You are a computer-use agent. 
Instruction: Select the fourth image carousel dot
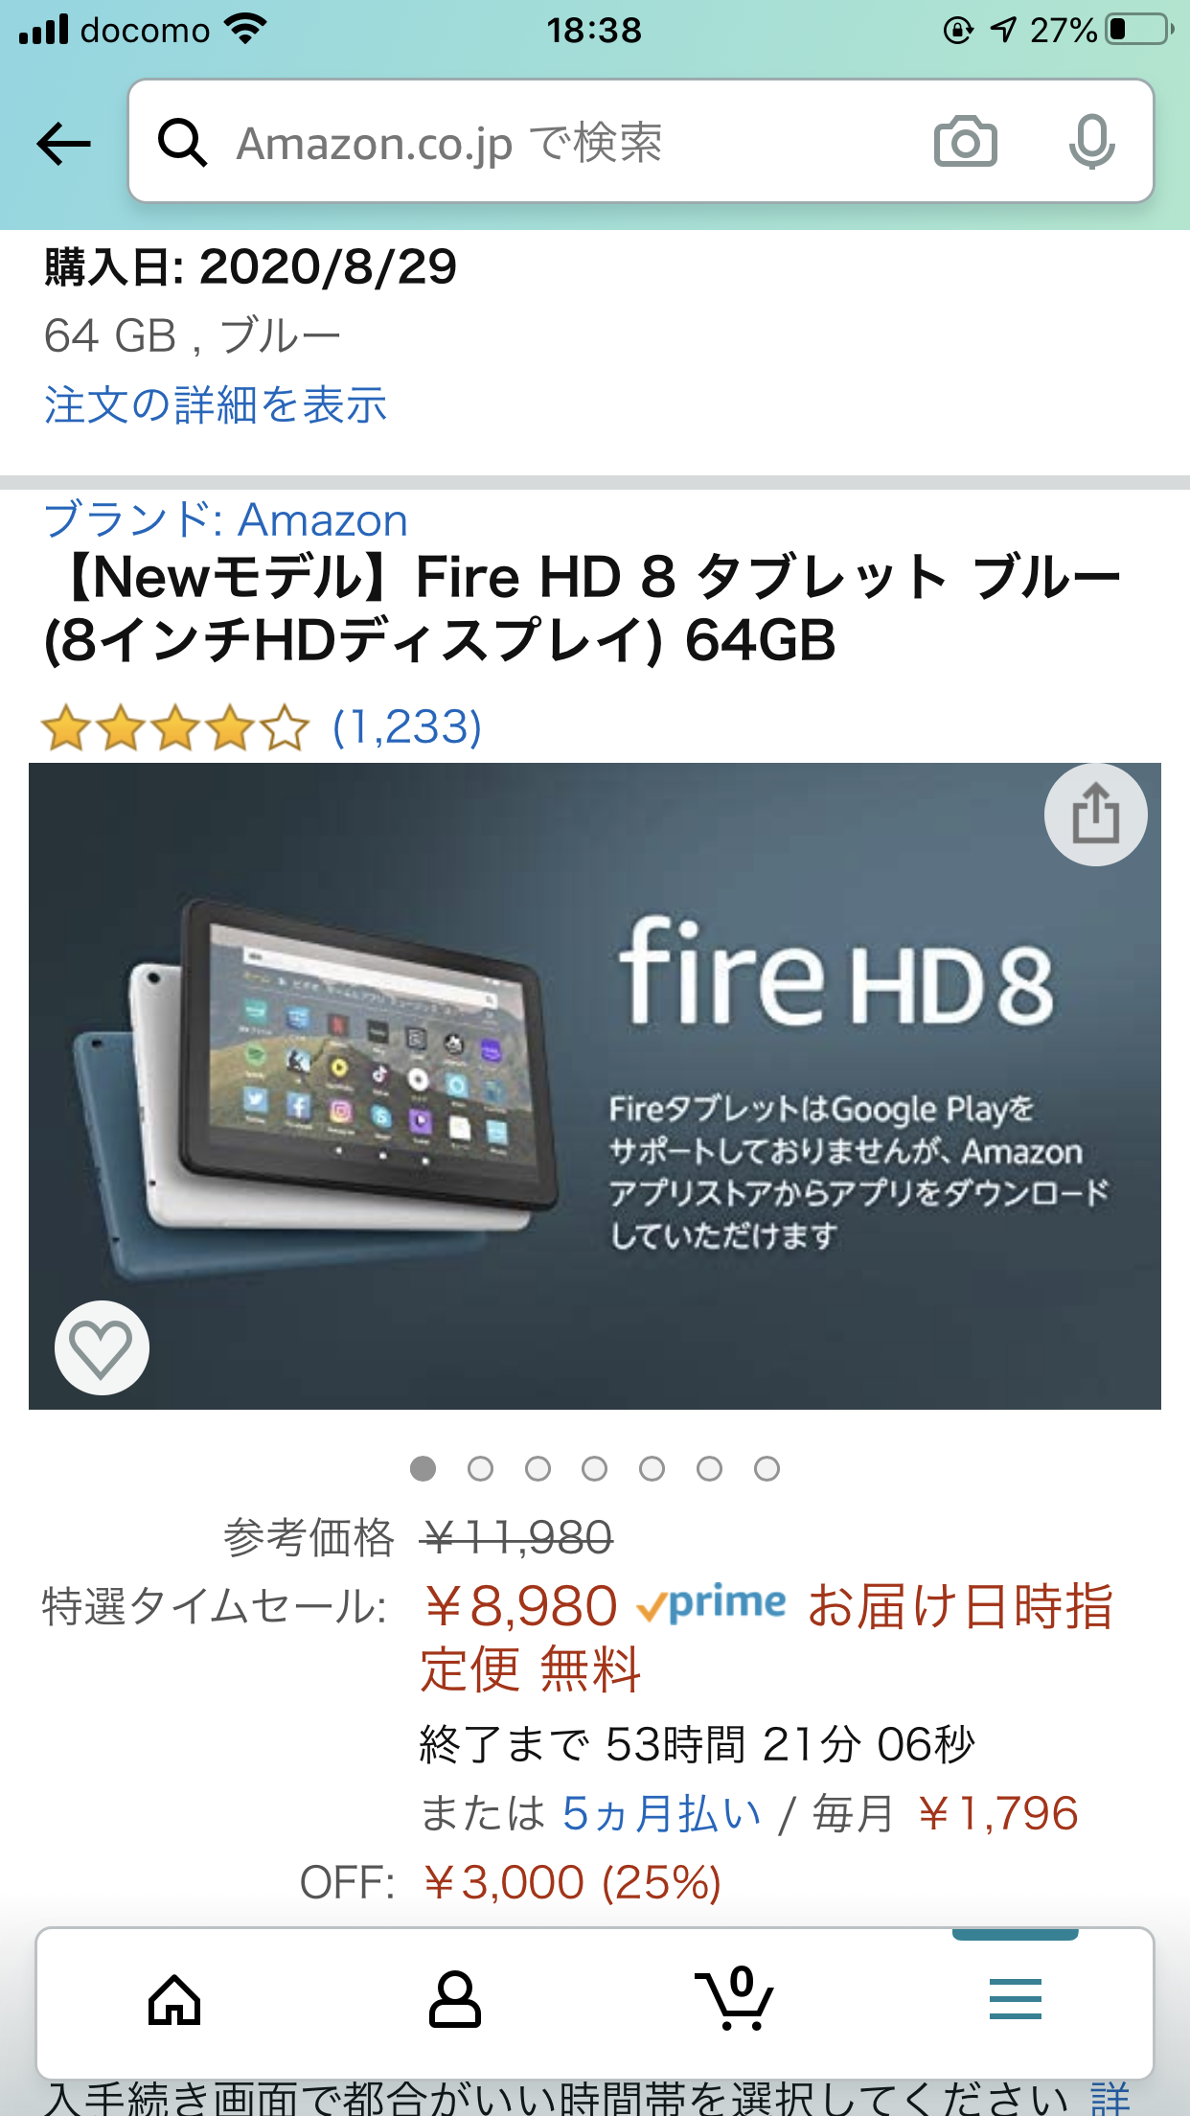(595, 1468)
